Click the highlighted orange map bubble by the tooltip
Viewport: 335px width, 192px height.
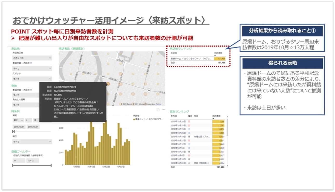click(109, 84)
